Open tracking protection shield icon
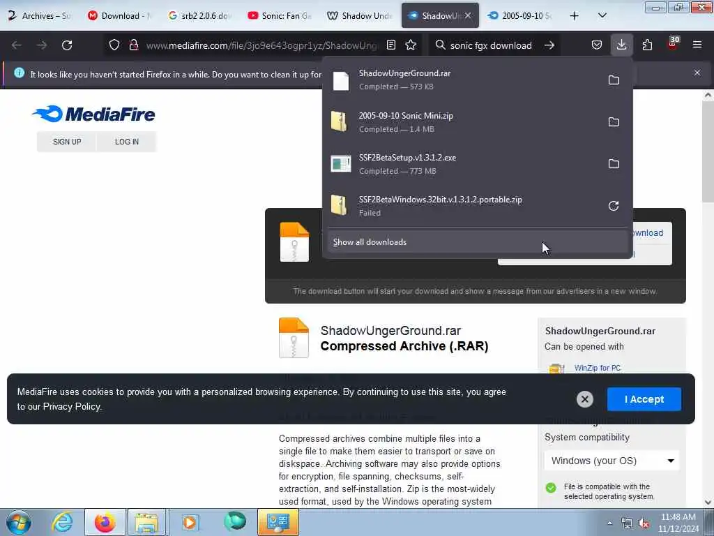The image size is (714, 536). point(114,45)
